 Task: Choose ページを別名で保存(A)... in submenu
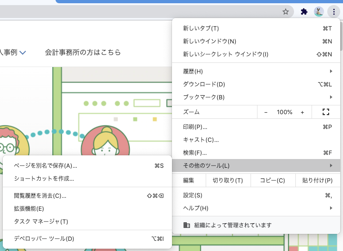(87, 166)
